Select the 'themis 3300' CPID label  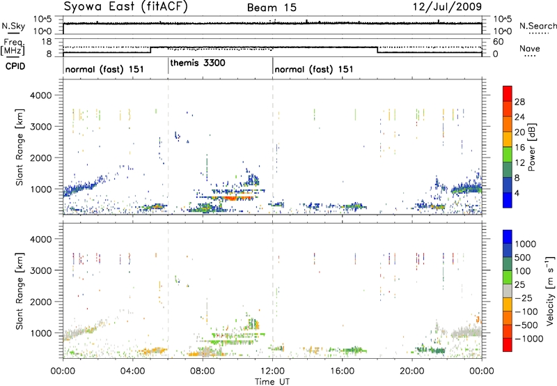pos(198,63)
